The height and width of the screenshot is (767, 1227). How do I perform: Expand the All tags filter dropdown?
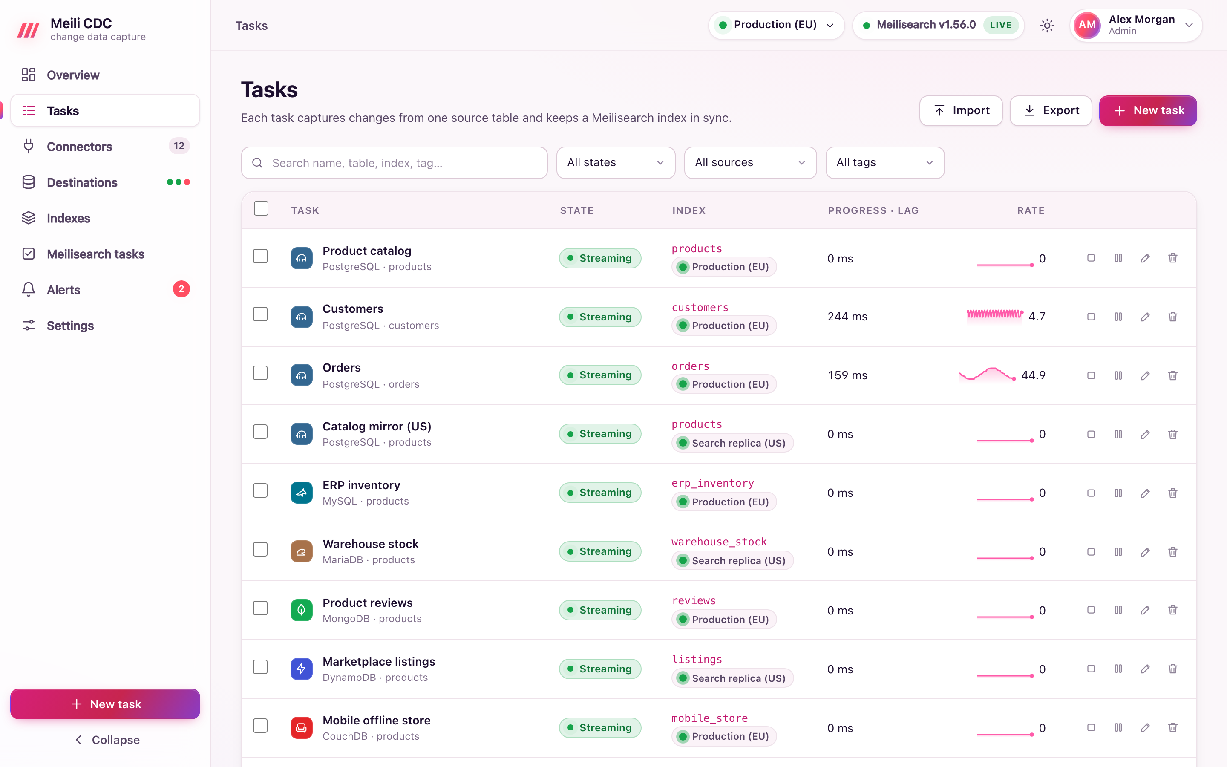885,163
